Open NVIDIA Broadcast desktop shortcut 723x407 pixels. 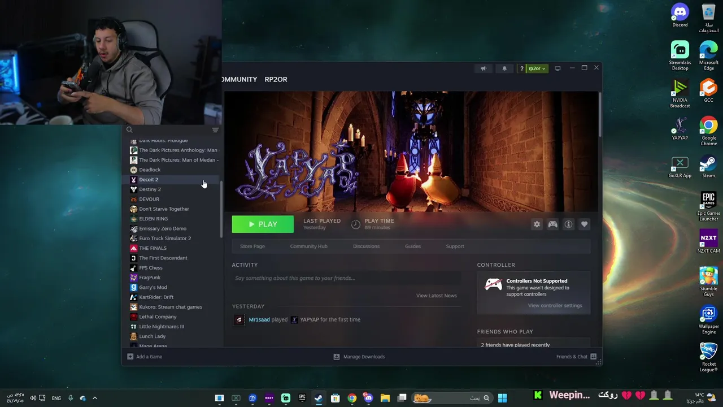680,94
